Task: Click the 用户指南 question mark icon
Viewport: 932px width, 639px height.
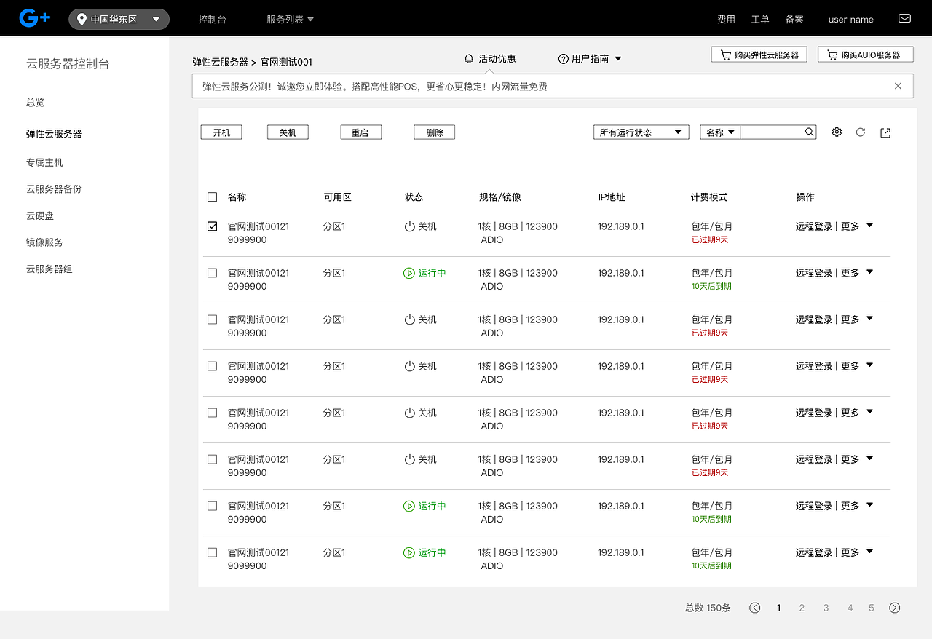Action: pyautogui.click(x=563, y=59)
